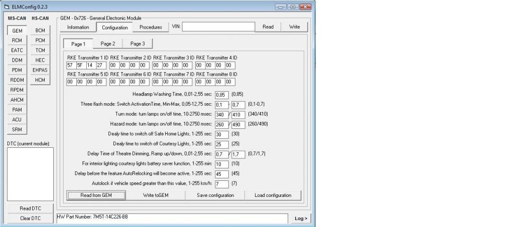This screenshot has width=514, height=227.
Task: Open the Procedures tab
Action: tap(151, 27)
